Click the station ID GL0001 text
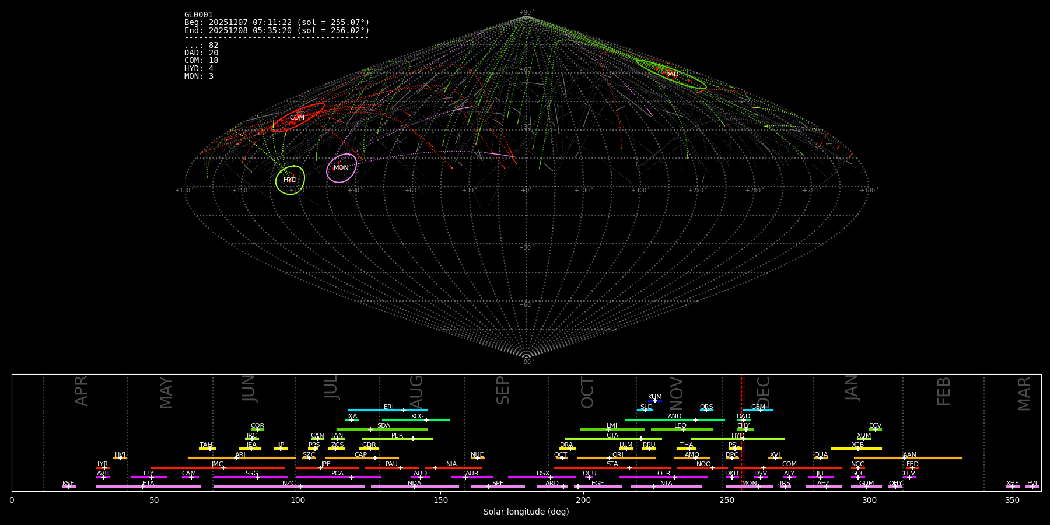The image size is (1050, 525). click(x=198, y=15)
